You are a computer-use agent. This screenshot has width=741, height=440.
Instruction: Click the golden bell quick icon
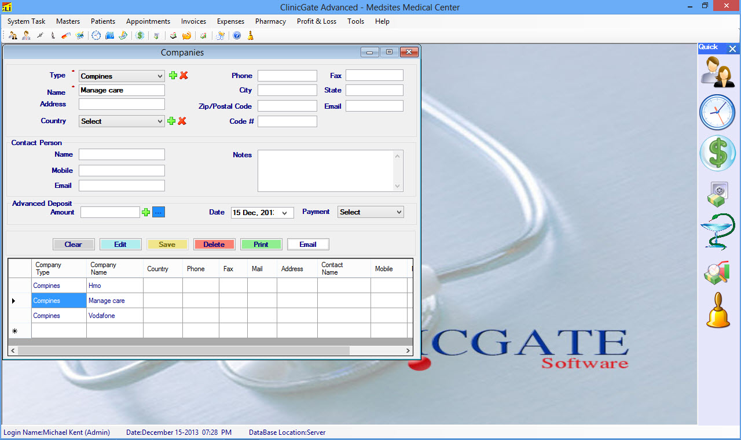pyautogui.click(x=718, y=310)
